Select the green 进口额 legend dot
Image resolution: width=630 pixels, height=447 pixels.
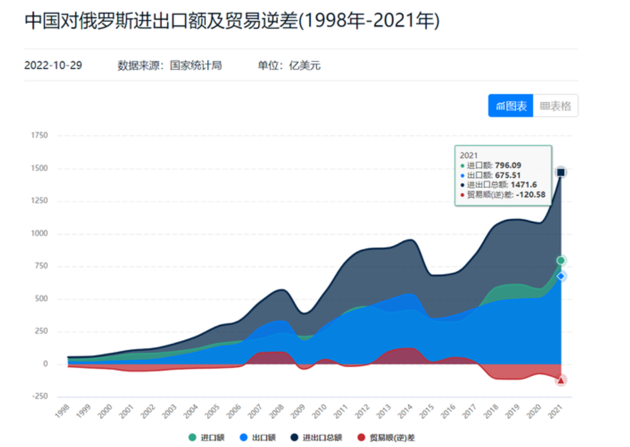192,437
